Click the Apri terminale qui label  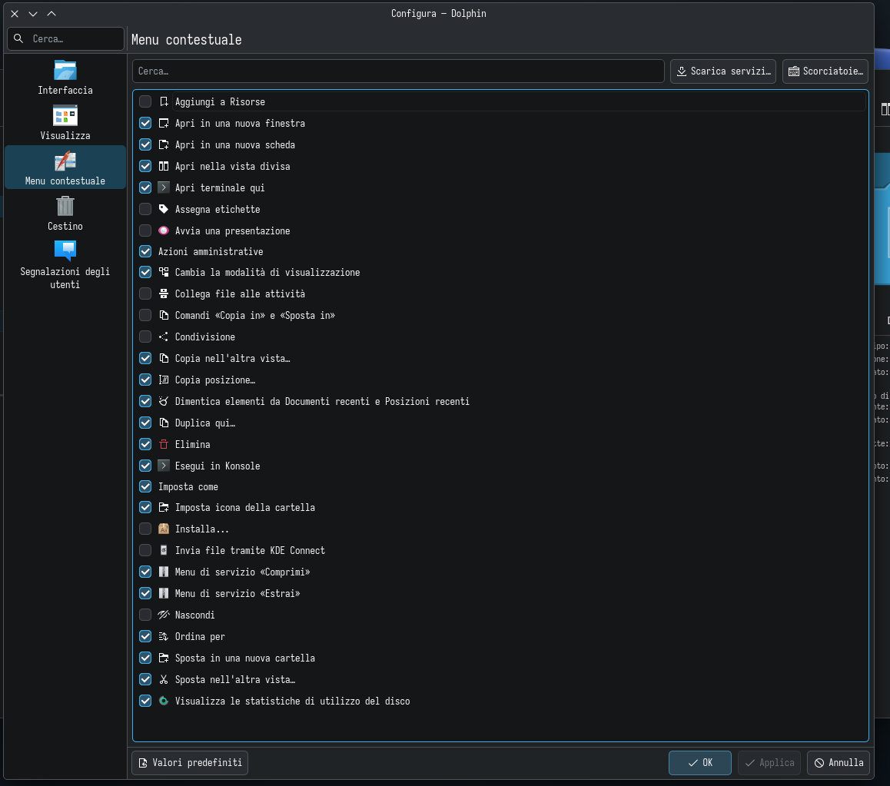(220, 187)
